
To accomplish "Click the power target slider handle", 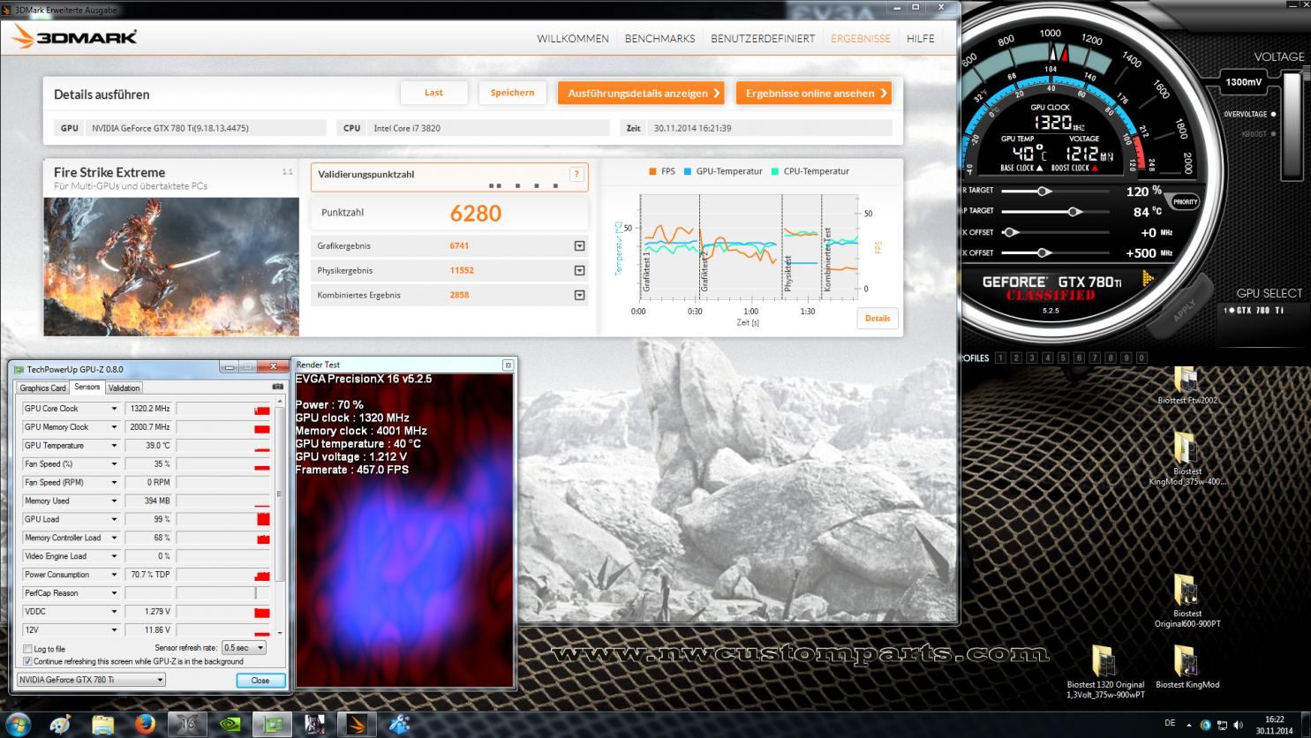I will (x=1044, y=191).
